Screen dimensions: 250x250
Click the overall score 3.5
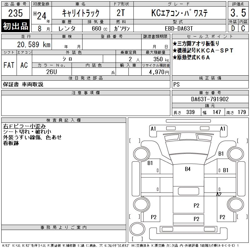pos(238,13)
